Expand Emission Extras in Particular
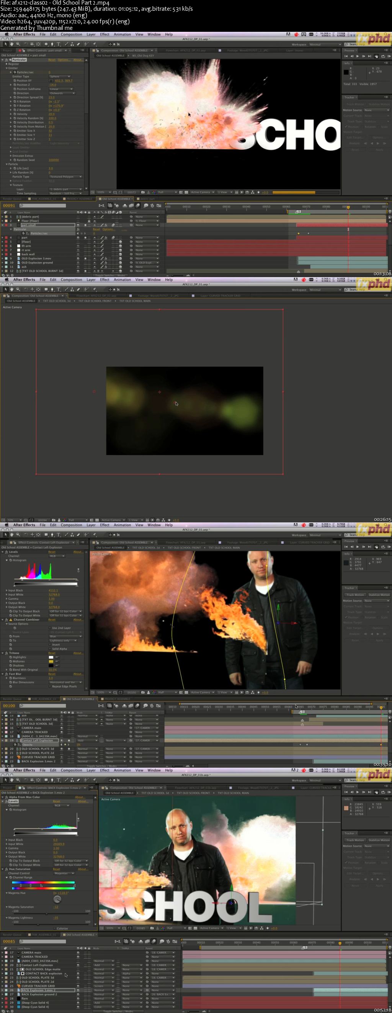This screenshot has width=392, height=1013. click(11, 156)
